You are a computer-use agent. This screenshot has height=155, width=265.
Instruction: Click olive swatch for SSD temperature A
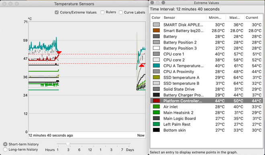(x=156, y=77)
